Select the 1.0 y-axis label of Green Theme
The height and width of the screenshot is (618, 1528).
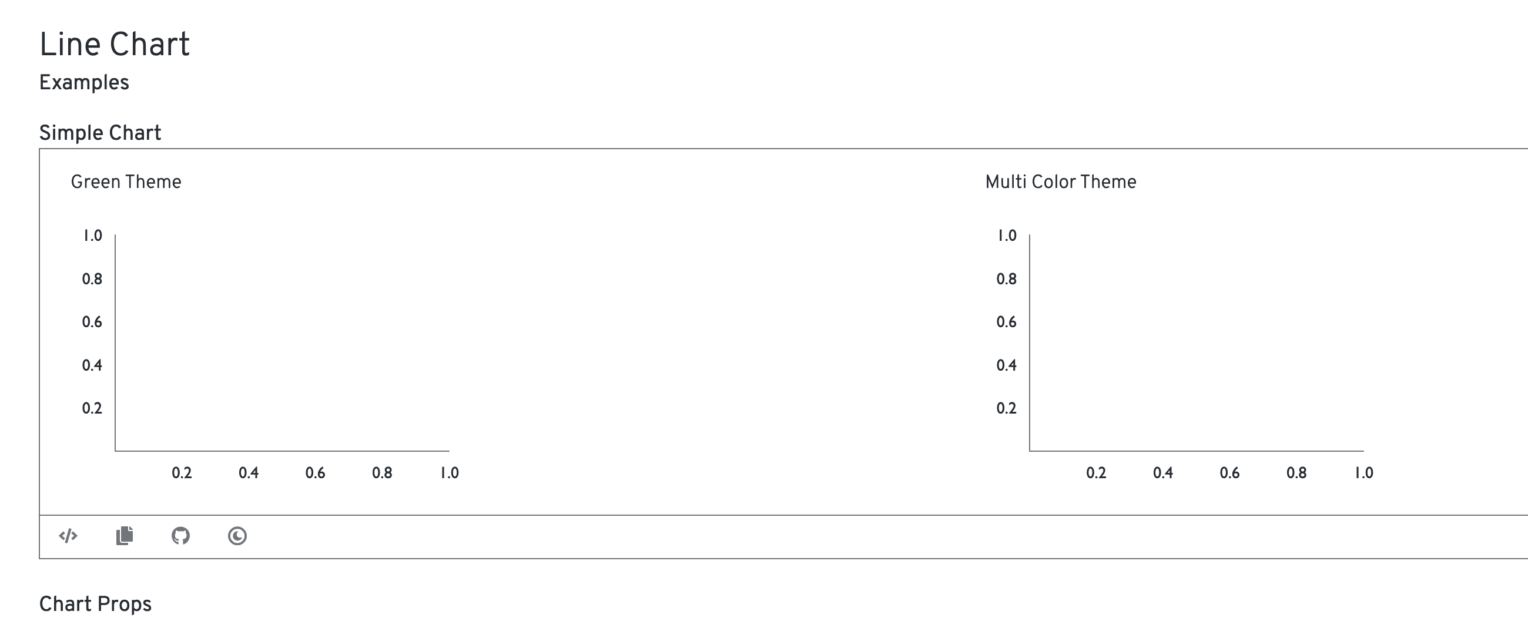pos(92,236)
